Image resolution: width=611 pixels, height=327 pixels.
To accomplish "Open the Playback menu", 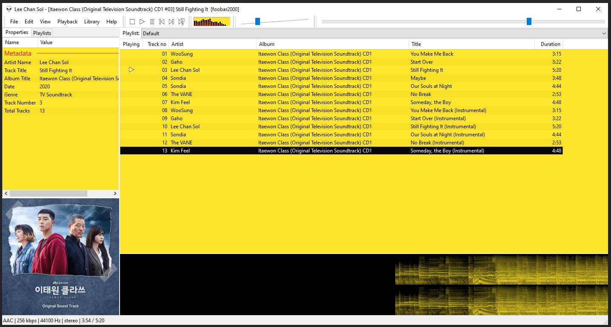I will tap(68, 22).
